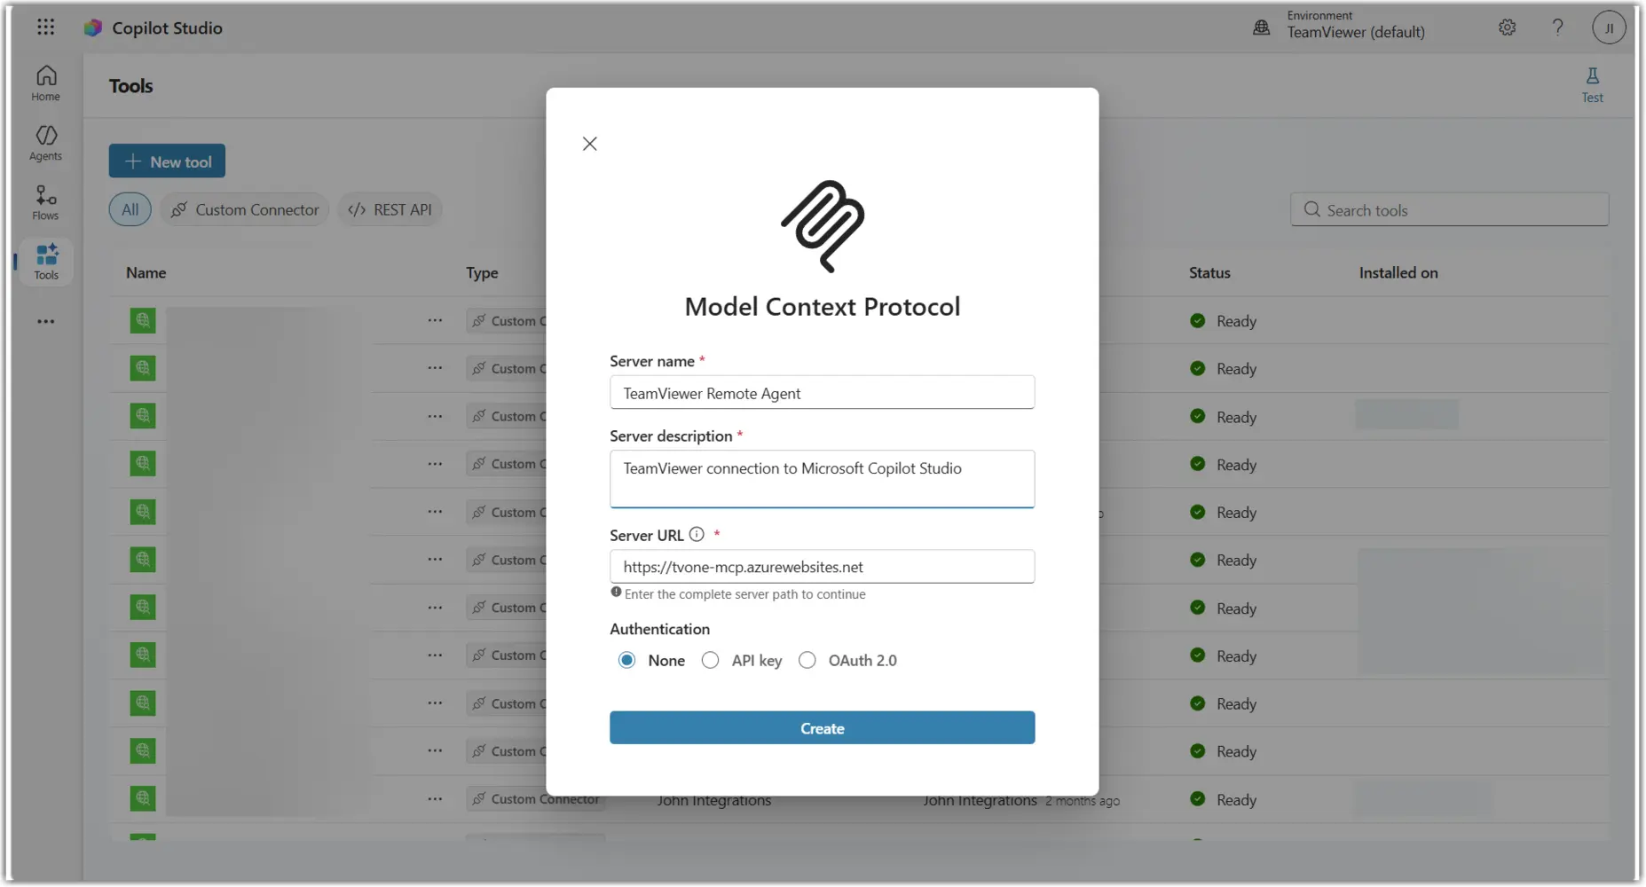The width and height of the screenshot is (1646, 887).
Task: Open the Help question mark icon
Action: [x=1557, y=27]
